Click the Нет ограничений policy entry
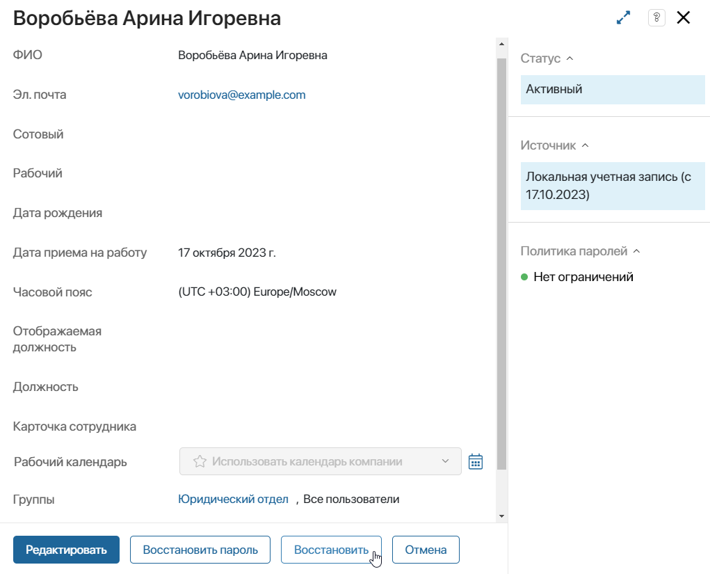This screenshot has height=574, width=710. click(x=583, y=277)
